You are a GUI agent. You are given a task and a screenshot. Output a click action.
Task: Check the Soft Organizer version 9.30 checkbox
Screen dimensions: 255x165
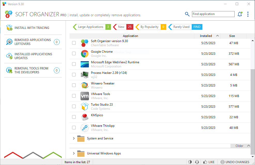click(x=74, y=43)
